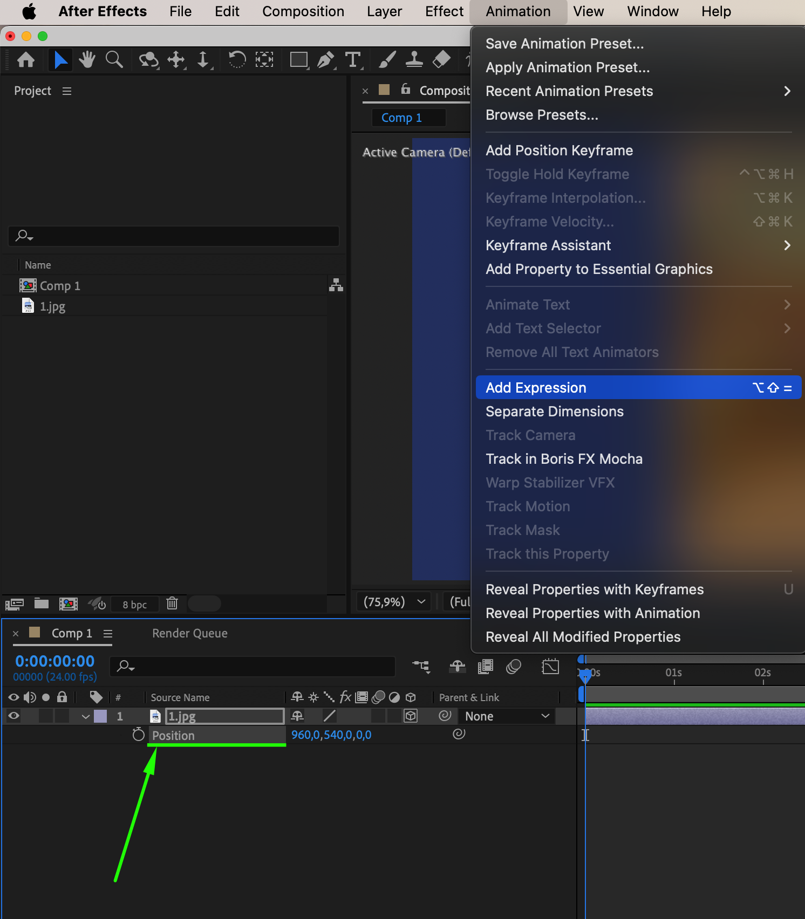The width and height of the screenshot is (805, 919).
Task: Switch to the Render Queue tab
Action: [189, 633]
